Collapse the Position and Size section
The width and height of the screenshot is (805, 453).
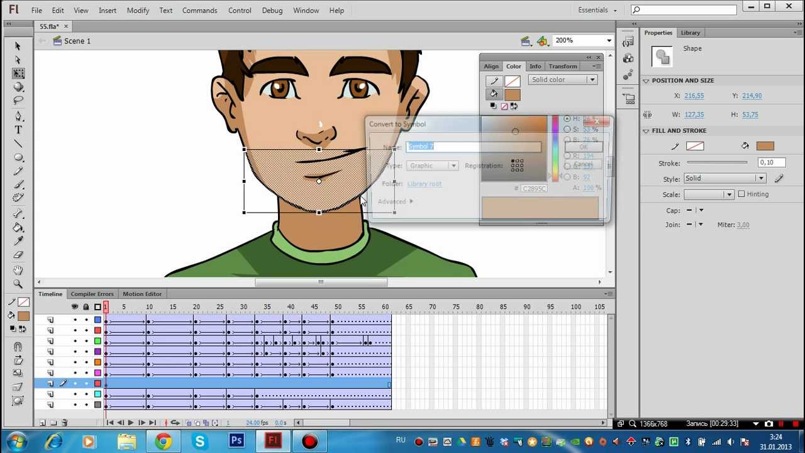point(646,81)
